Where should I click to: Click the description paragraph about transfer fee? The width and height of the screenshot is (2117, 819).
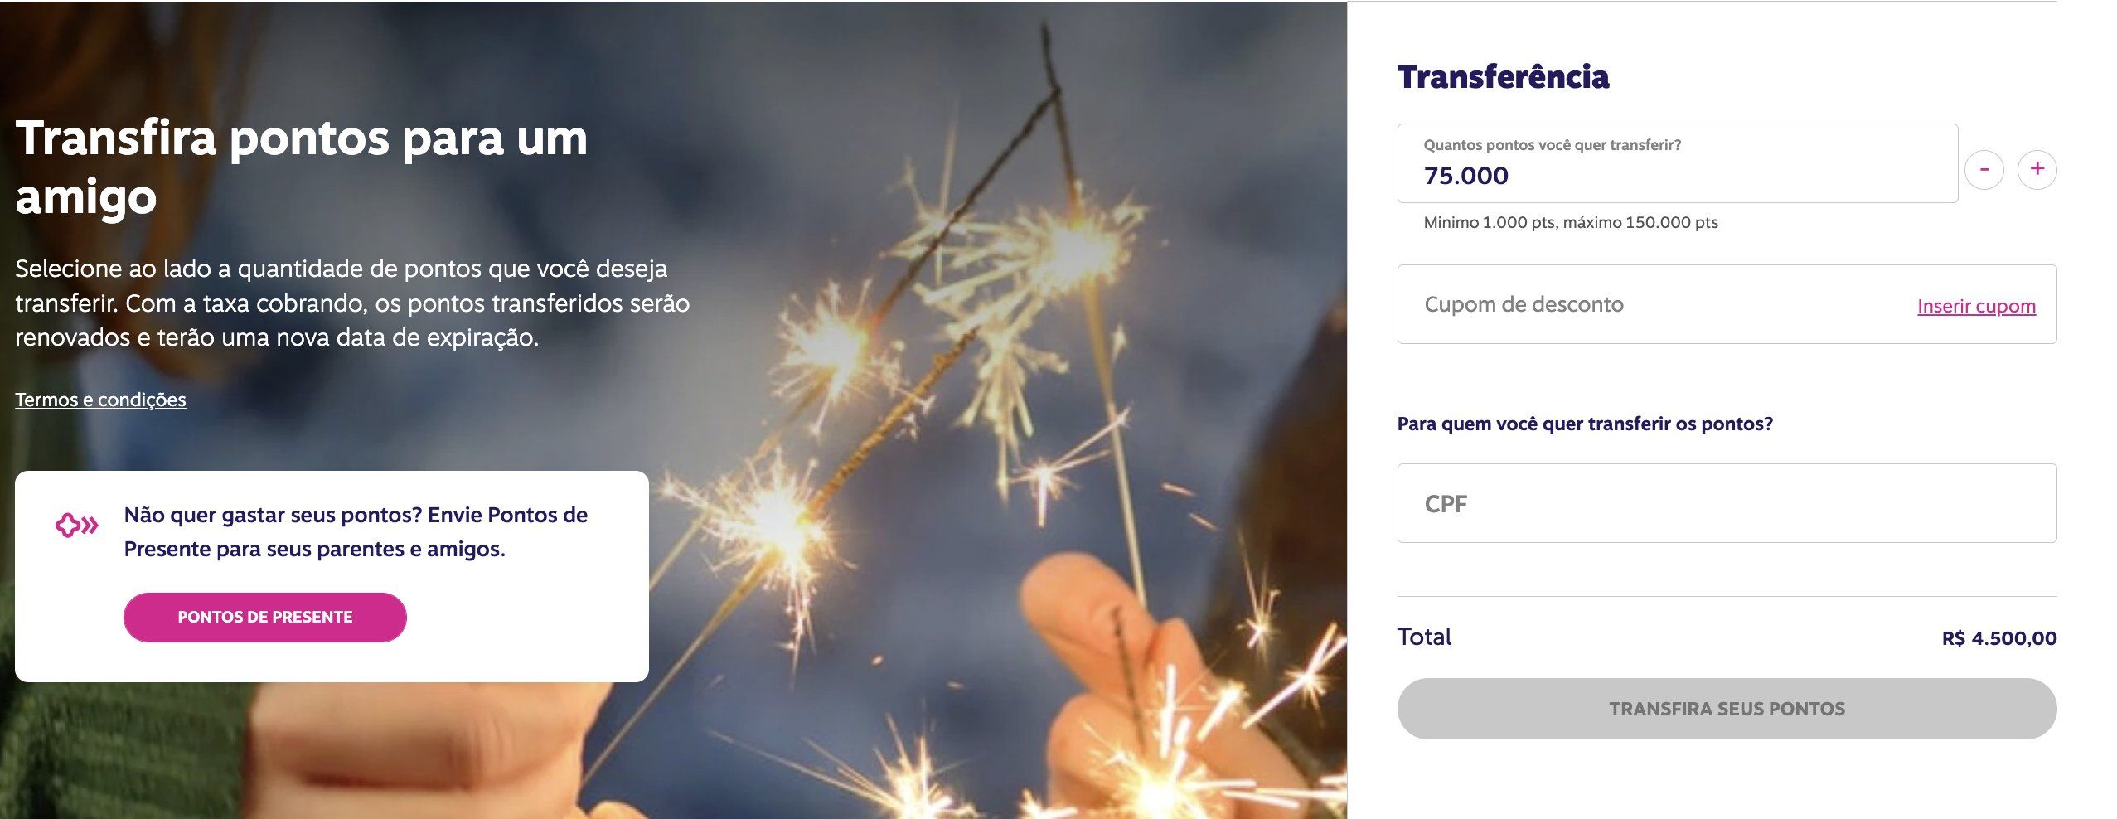click(x=352, y=303)
